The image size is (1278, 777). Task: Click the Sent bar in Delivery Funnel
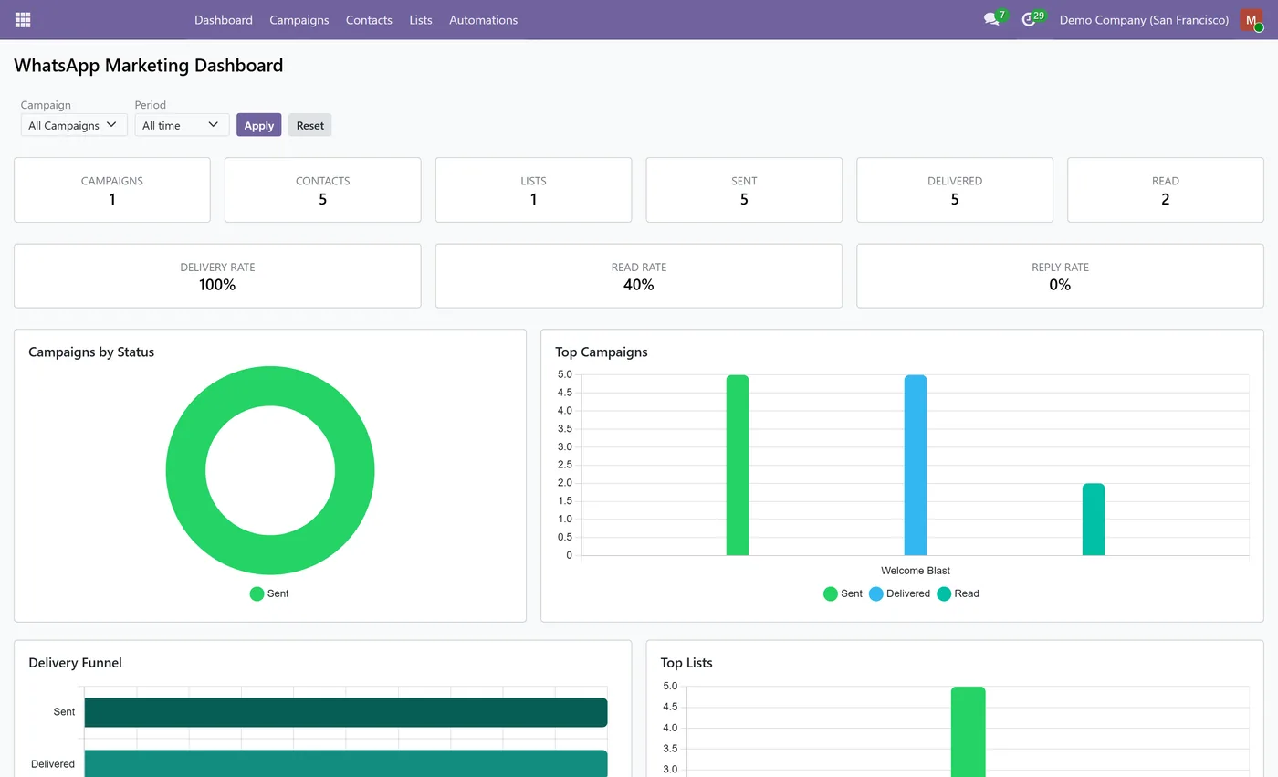coord(346,712)
